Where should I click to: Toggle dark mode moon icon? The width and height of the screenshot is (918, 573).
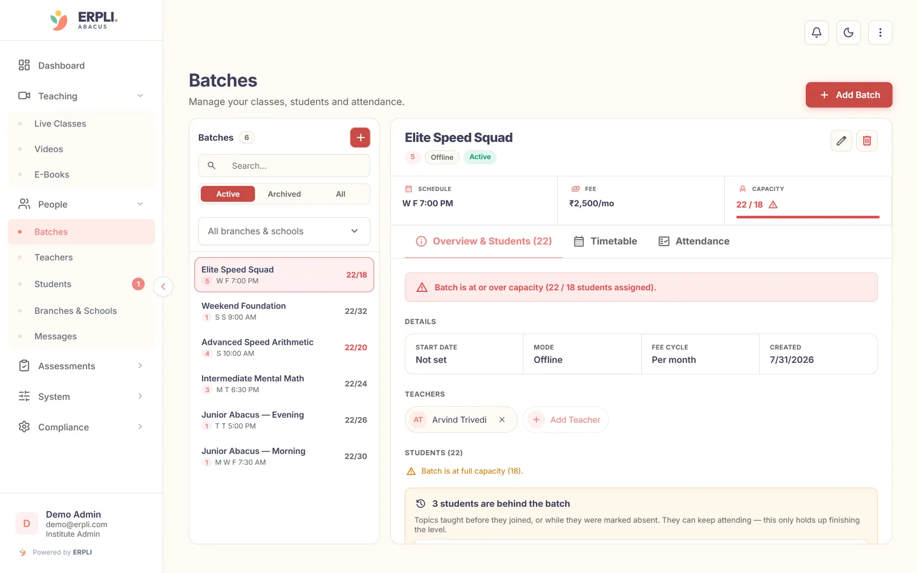coord(849,32)
